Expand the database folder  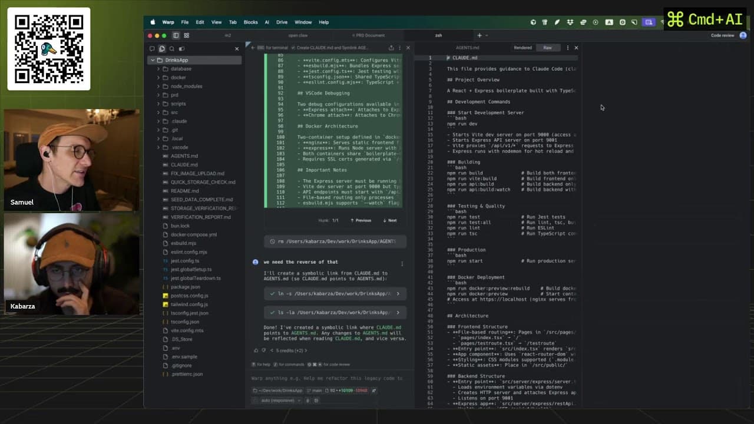(x=158, y=69)
